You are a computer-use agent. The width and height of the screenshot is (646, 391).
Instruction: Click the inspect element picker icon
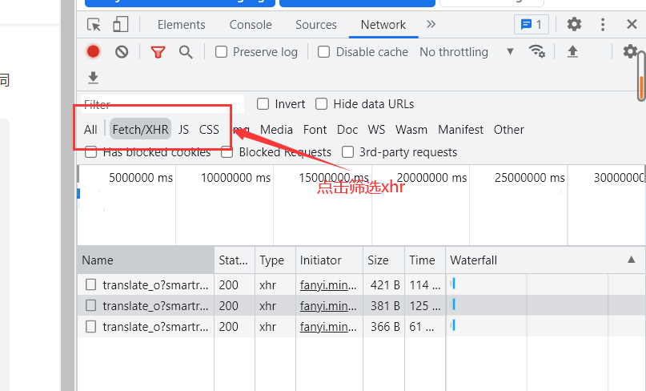[94, 25]
